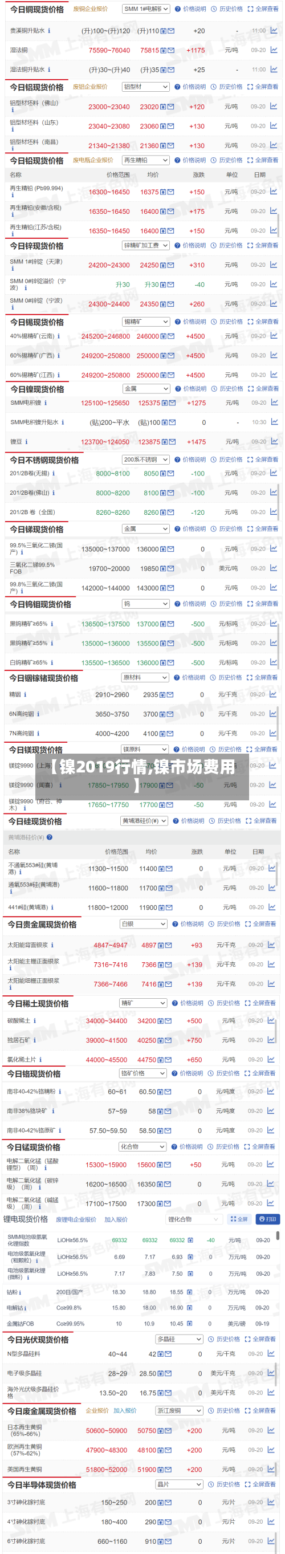285x1554 pixels.
Task: Click 全屏查看 in 今日锑现货价格 header
Action: tap(267, 528)
